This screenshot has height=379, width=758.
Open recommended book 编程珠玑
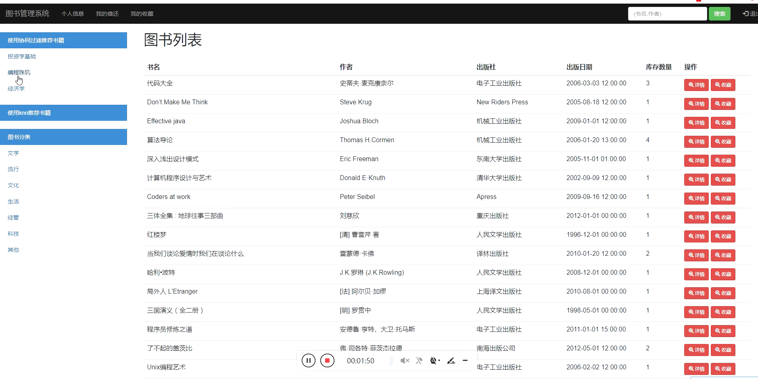coord(19,72)
